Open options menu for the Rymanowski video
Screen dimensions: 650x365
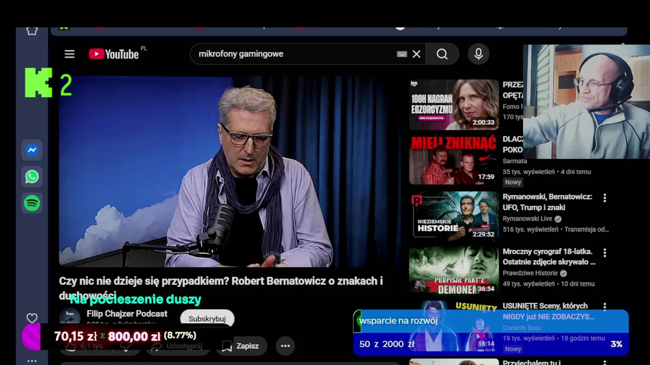(x=604, y=198)
